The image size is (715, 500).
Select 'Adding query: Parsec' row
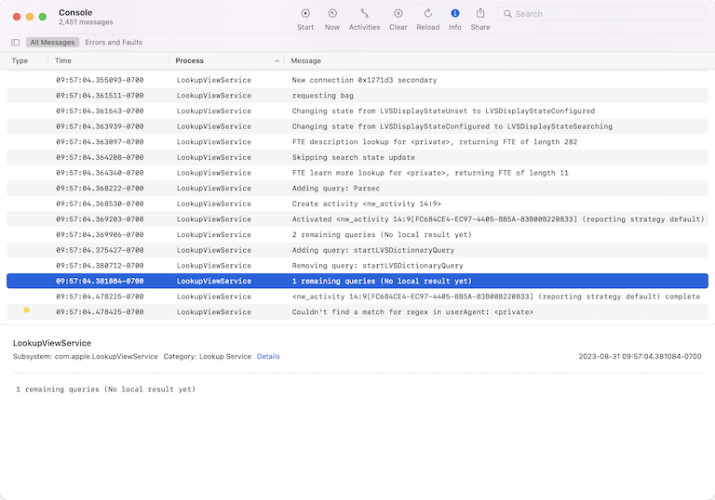pyautogui.click(x=357, y=189)
